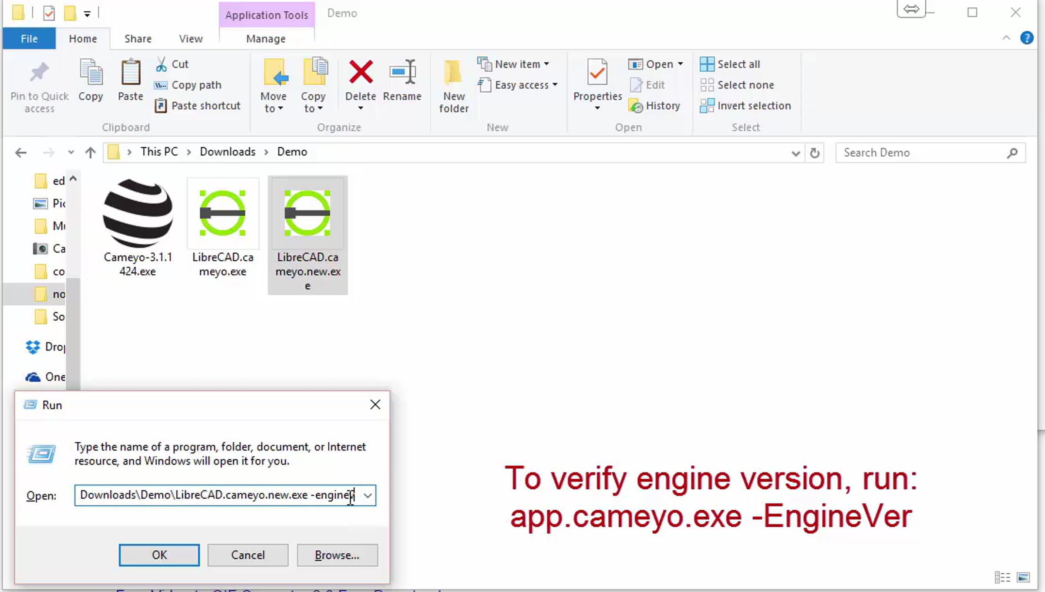The width and height of the screenshot is (1045, 592).
Task: Click navigation pane scroll up arrow
Action: pos(73,178)
